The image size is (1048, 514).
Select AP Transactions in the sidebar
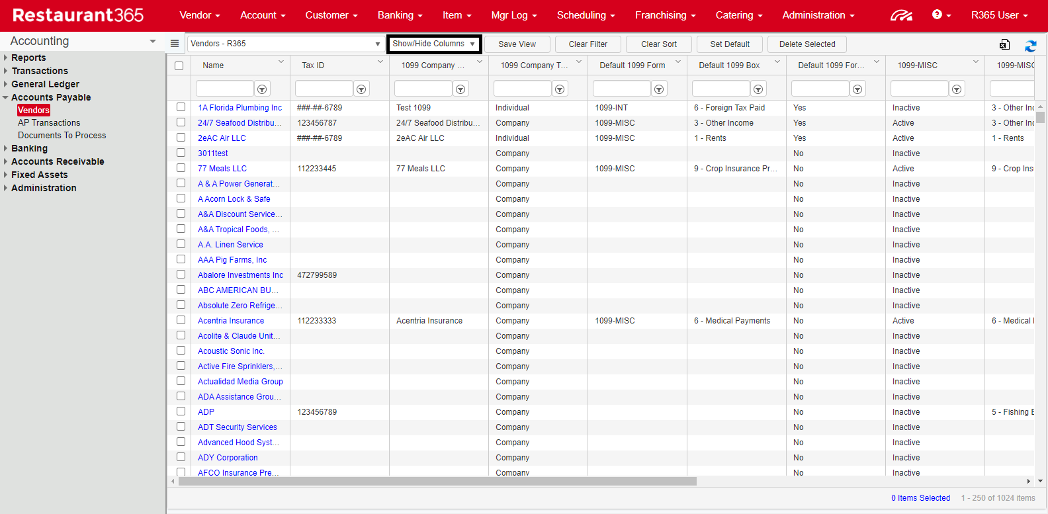(49, 123)
